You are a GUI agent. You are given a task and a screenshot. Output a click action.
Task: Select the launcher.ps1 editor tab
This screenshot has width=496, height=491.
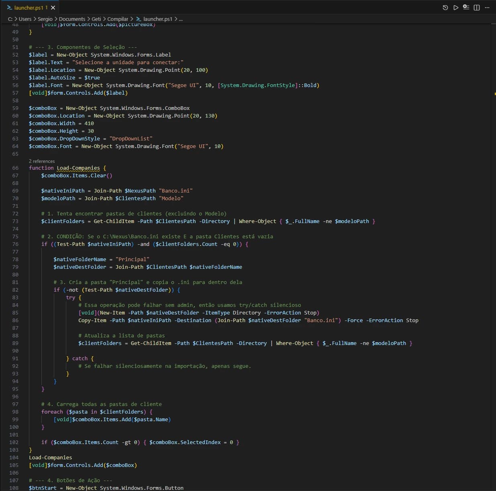coord(31,8)
